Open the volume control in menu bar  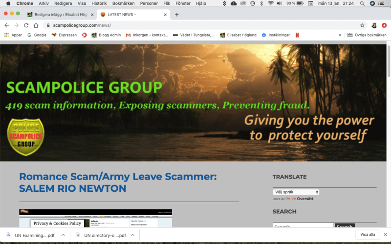click(280, 3)
